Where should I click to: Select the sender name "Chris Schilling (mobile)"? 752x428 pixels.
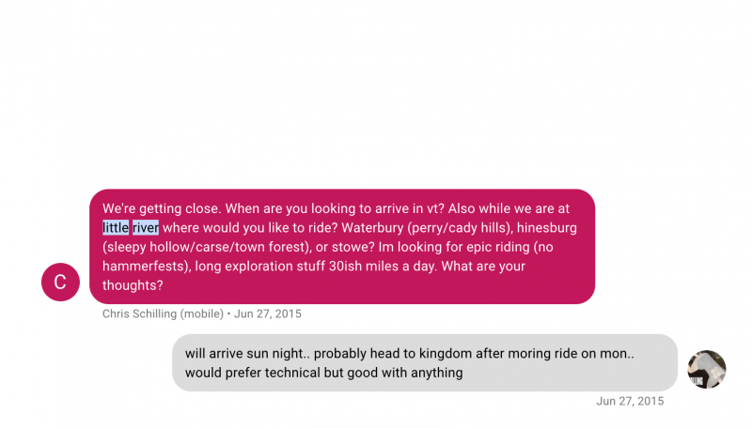click(163, 313)
